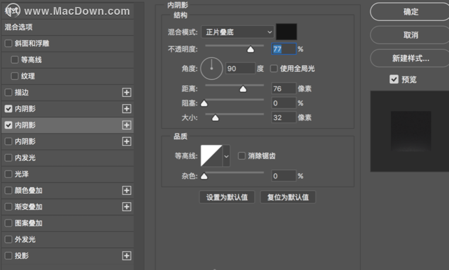Select 斜面和浮雕 label in styles list
449x270 pixels.
(32, 43)
